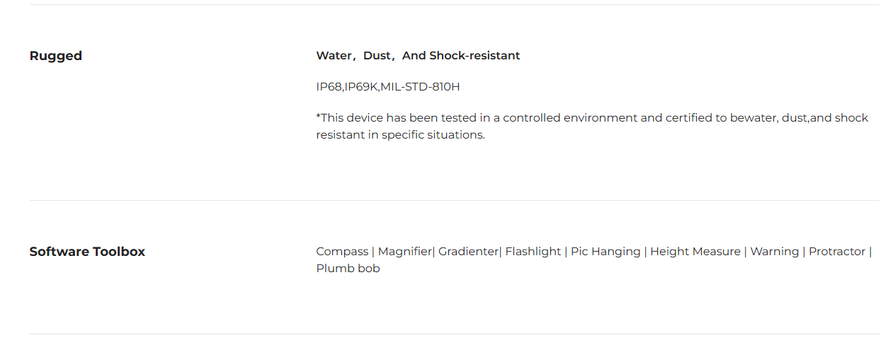This screenshot has width=893, height=345.
Task: Click the controlled environment disclaimer paragraph
Action: tap(592, 127)
